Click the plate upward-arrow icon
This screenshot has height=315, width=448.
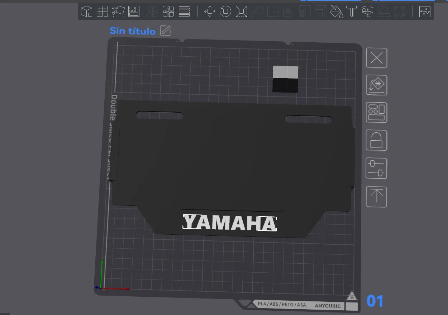376,197
